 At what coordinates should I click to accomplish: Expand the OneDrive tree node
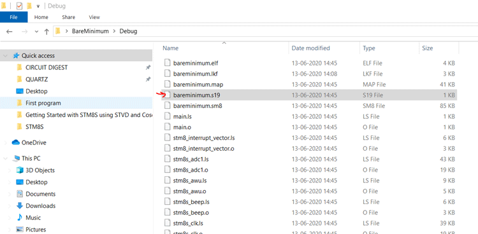[5, 142]
